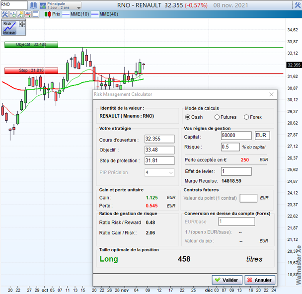This screenshot has width=302, height=294.
Task: Click the Perte value 0.545
Action: [152, 206]
